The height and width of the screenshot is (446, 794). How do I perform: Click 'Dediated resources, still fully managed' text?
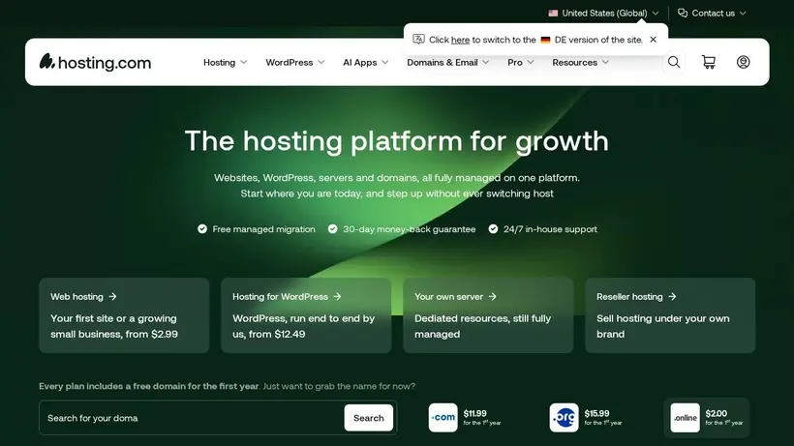tap(482, 326)
